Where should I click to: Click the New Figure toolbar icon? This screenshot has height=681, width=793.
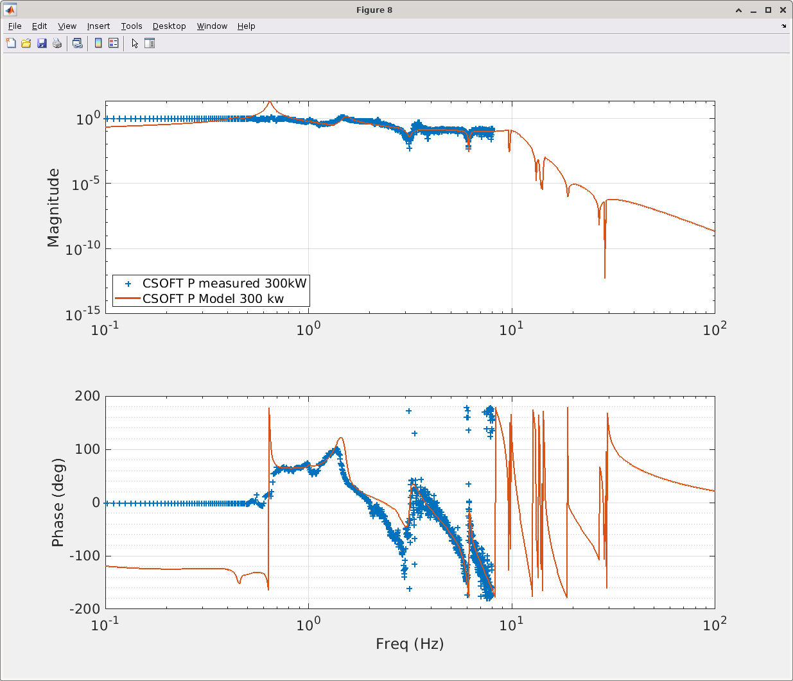coord(11,44)
